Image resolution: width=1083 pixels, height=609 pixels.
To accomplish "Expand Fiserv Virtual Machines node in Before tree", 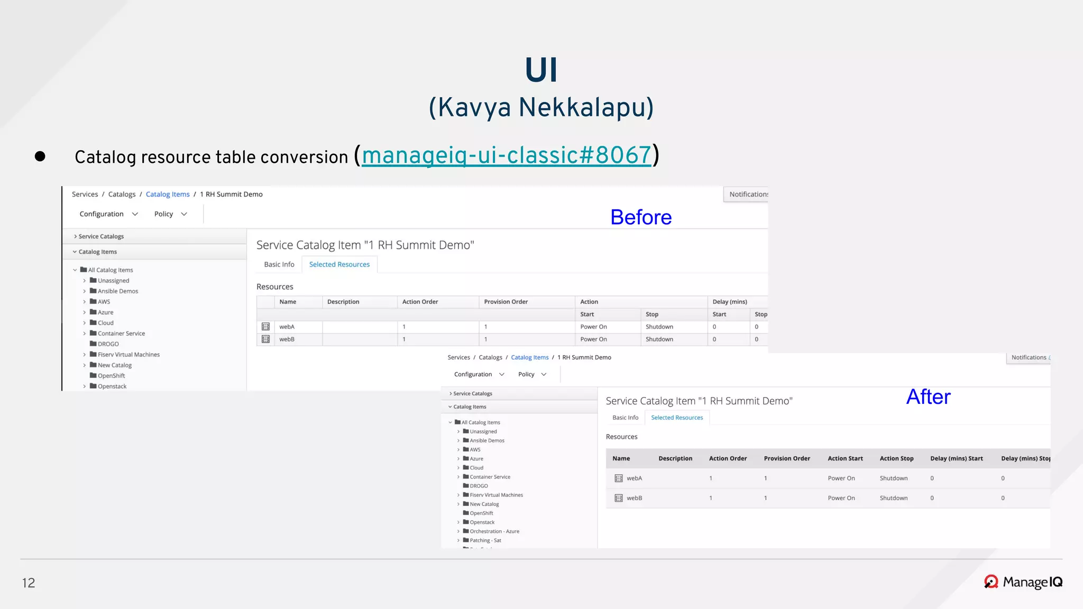I will 84,355.
